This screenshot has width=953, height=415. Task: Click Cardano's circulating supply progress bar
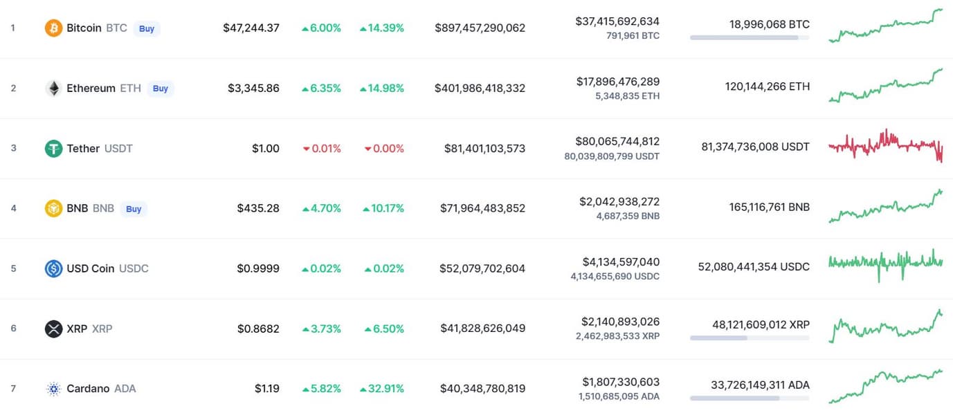[749, 398]
